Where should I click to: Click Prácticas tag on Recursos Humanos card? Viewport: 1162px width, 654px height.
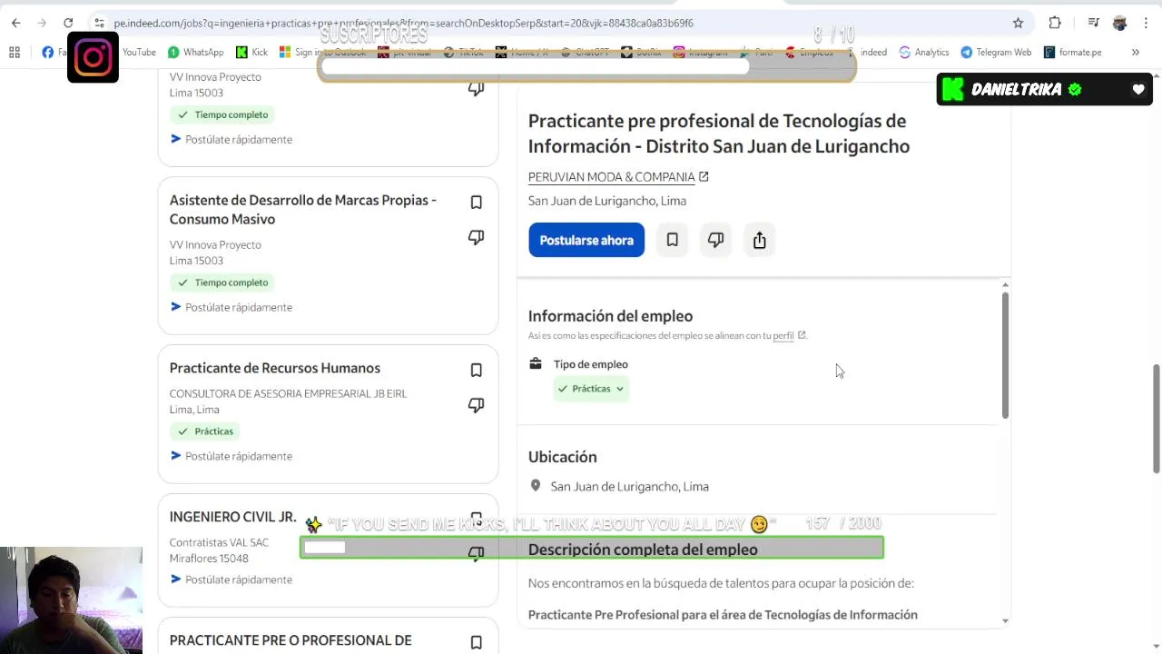pos(206,431)
